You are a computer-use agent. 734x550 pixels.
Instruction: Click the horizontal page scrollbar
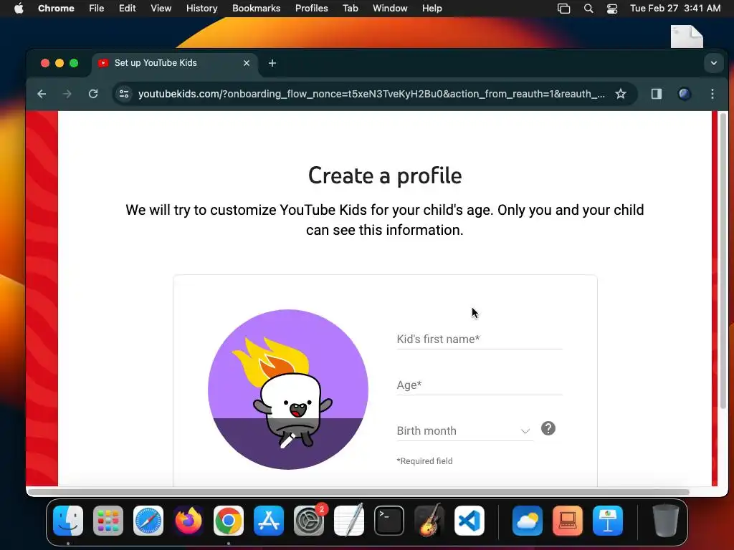pos(358,492)
